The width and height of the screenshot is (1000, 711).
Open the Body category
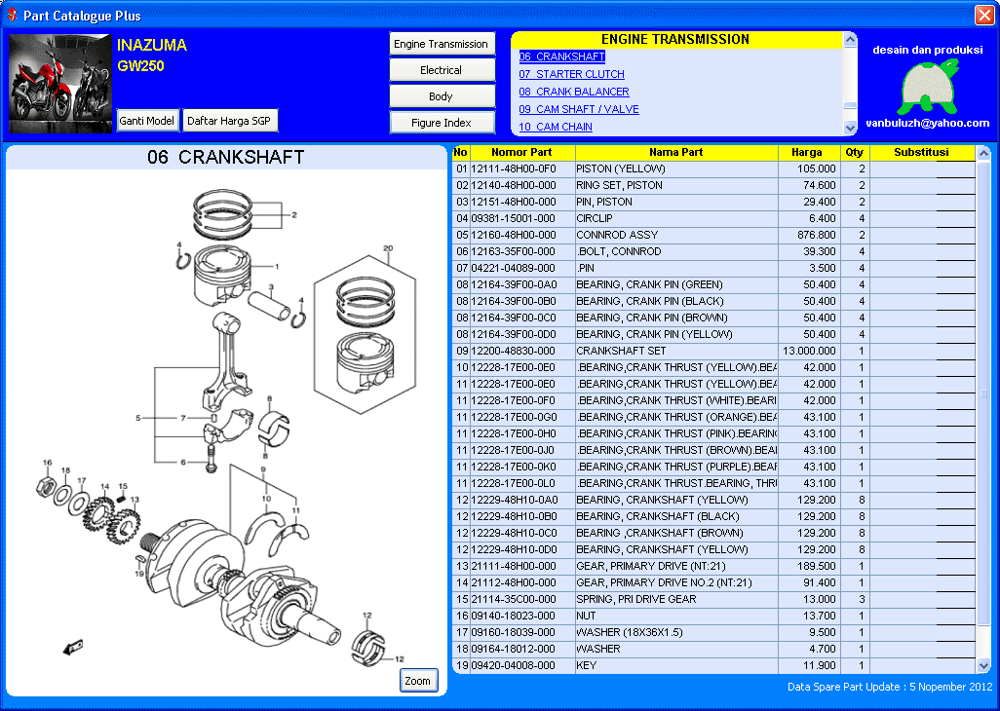(x=442, y=96)
